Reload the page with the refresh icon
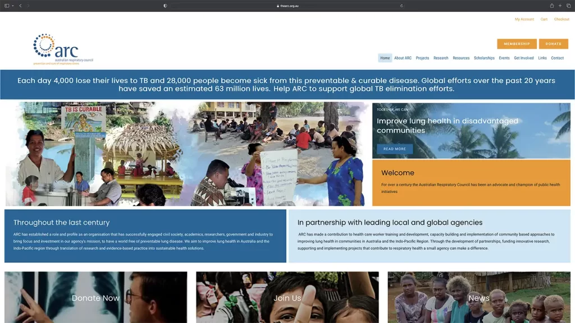The height and width of the screenshot is (323, 575). click(401, 6)
